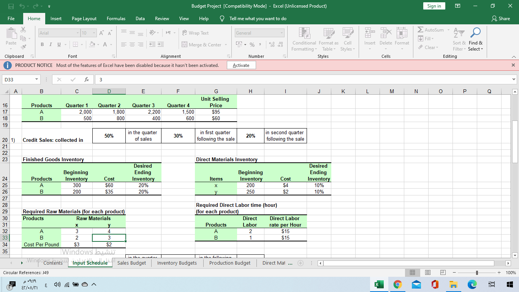Image resolution: width=519 pixels, height=292 pixels.
Task: Click the Format as Table icon
Action: (329, 33)
